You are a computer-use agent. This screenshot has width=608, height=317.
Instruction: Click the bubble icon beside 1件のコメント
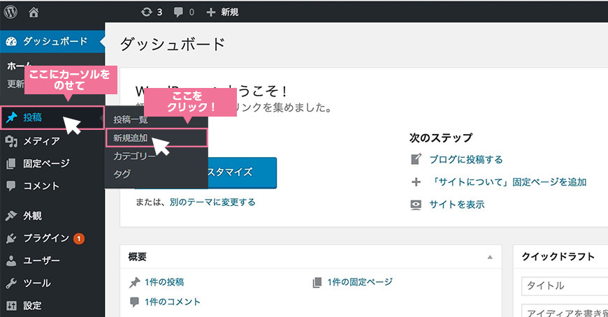pos(135,302)
